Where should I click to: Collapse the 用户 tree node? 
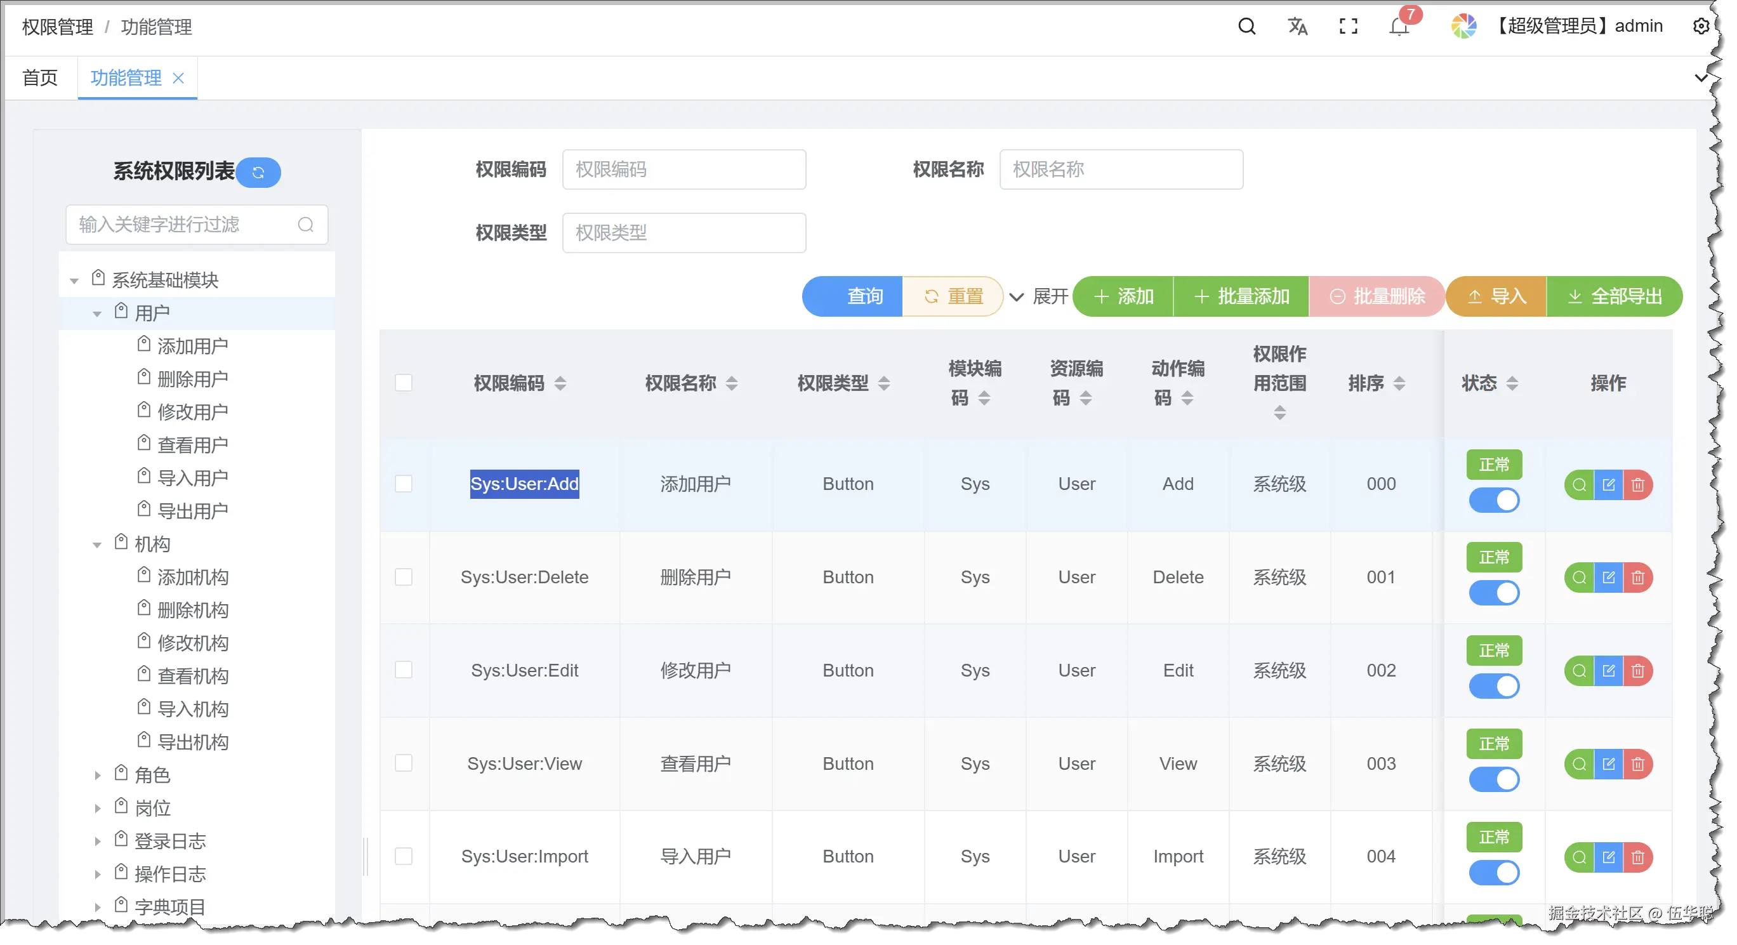(97, 314)
